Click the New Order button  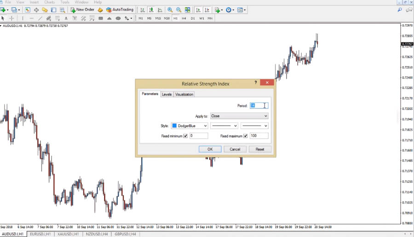(82, 10)
